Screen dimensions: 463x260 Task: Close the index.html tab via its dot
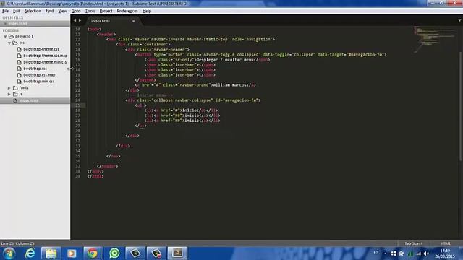coord(133,21)
